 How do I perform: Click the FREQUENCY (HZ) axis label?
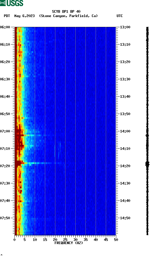(x=69, y=243)
